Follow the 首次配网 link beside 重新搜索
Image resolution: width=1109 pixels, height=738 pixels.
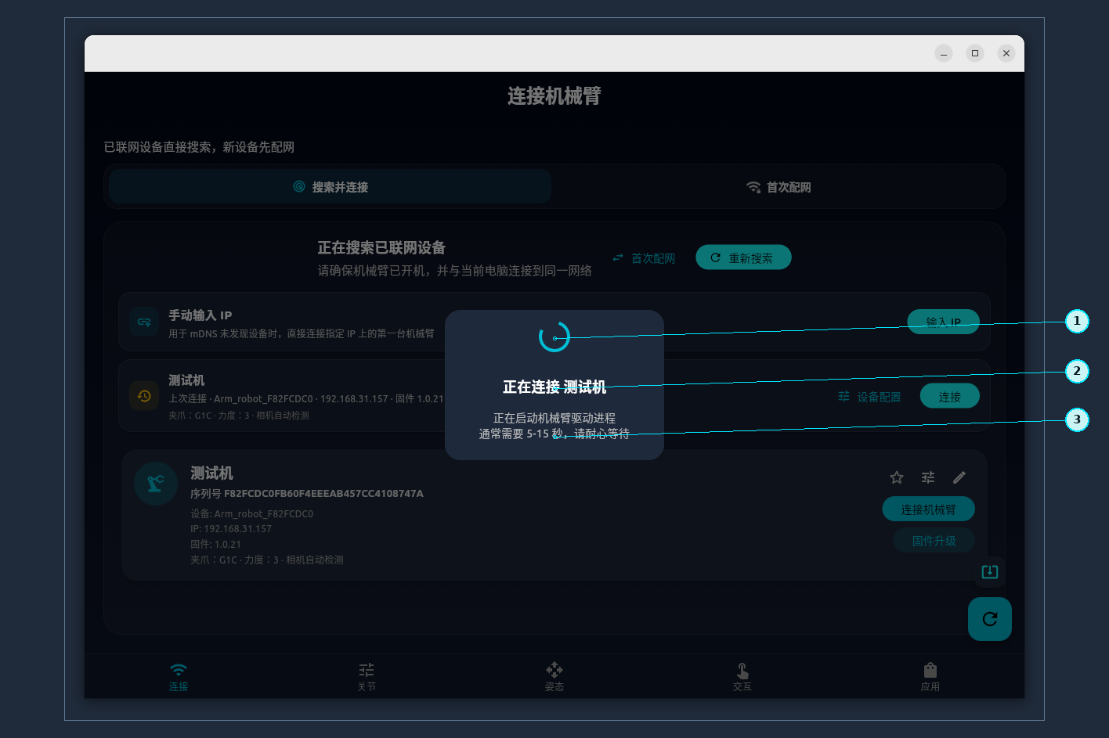click(x=644, y=258)
